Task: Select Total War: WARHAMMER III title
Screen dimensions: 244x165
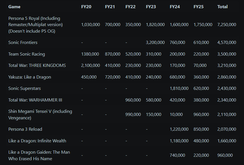Action: pos(35,100)
